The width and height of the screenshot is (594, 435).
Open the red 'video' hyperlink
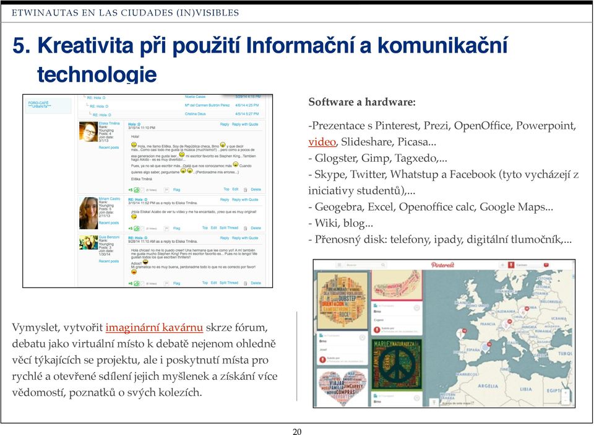(322, 142)
